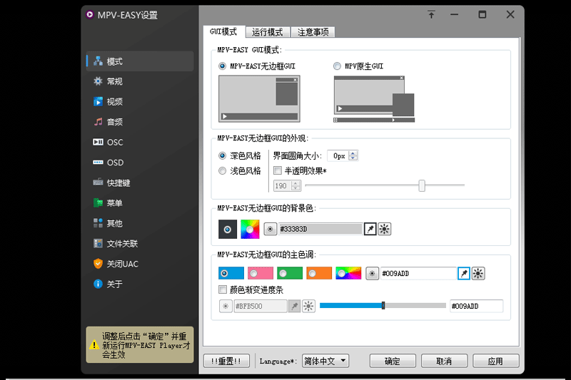Open the 其他 settings section
The image size is (571, 380).
click(140, 223)
